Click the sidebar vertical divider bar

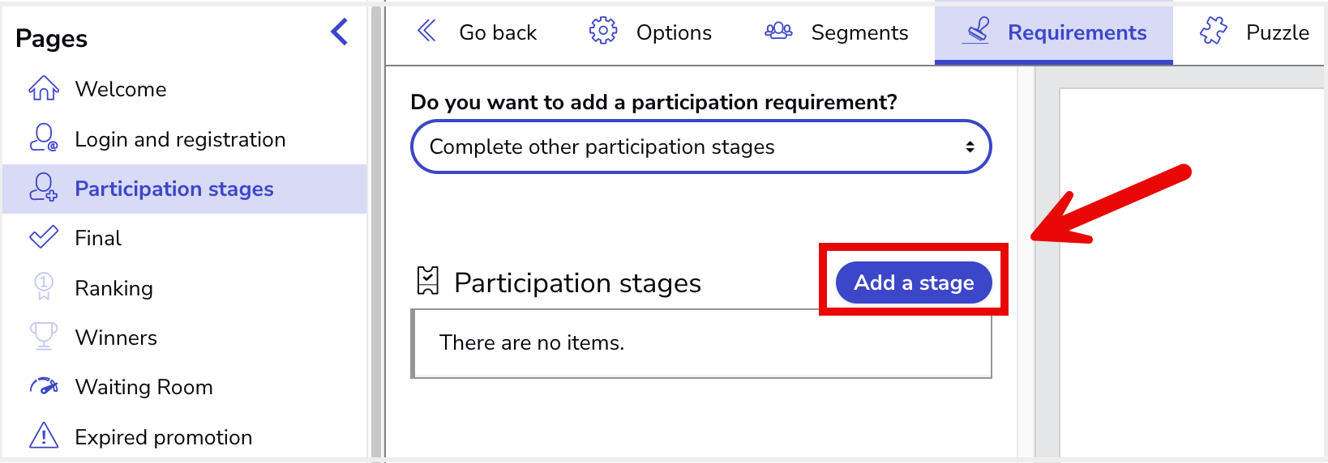(376, 231)
